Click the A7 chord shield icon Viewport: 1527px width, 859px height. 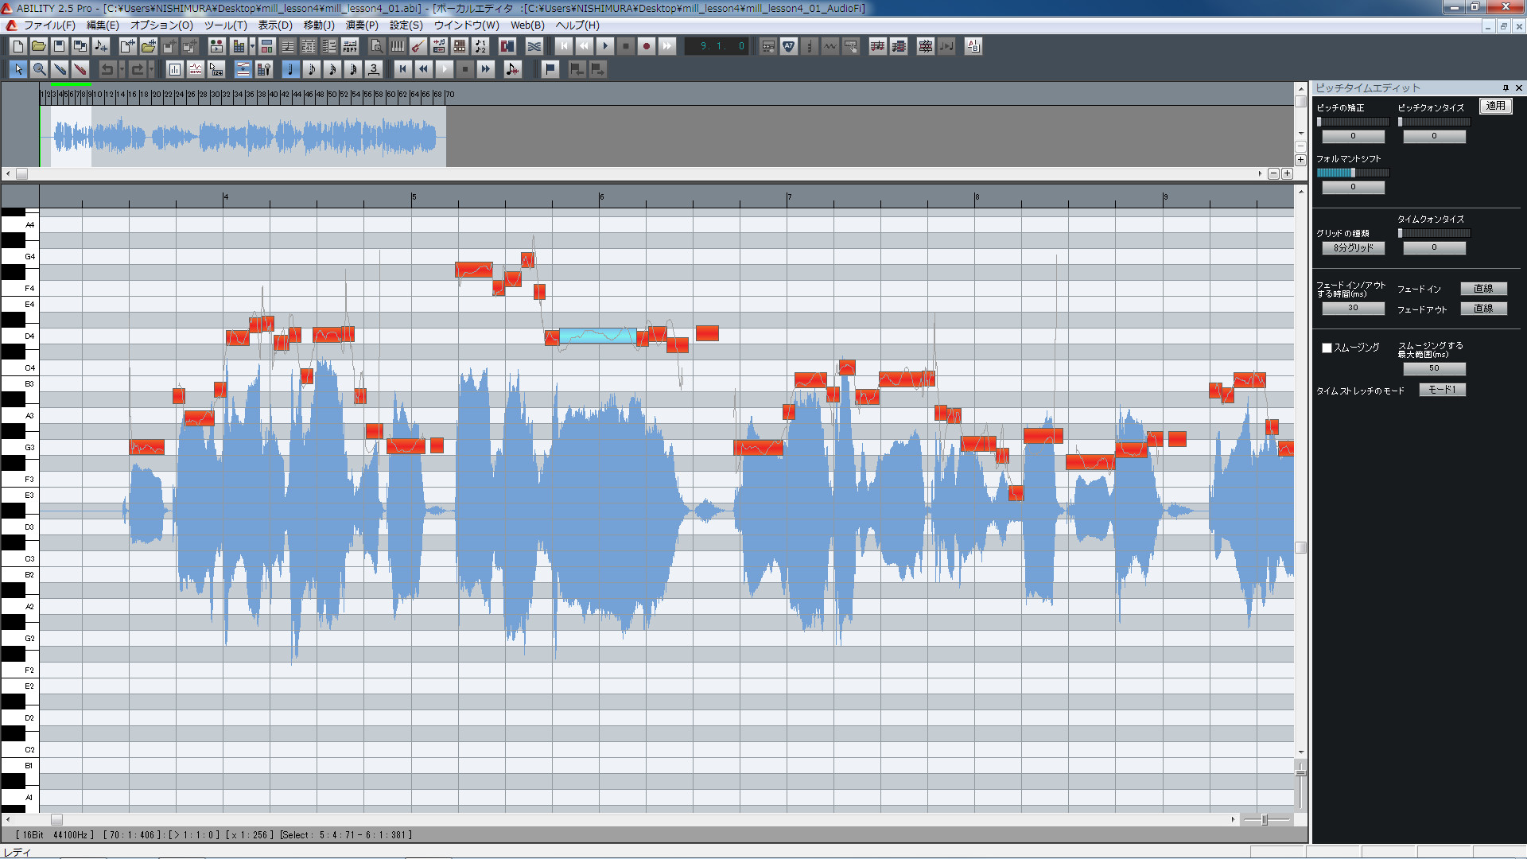(x=789, y=46)
